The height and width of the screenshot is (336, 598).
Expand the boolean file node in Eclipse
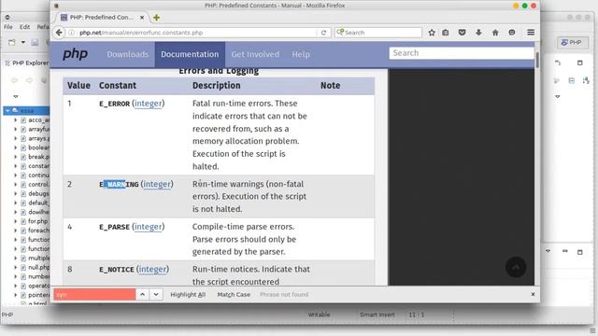click(x=15, y=147)
